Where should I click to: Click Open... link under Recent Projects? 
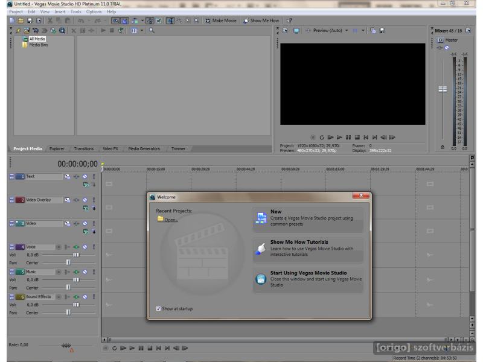pyautogui.click(x=171, y=220)
